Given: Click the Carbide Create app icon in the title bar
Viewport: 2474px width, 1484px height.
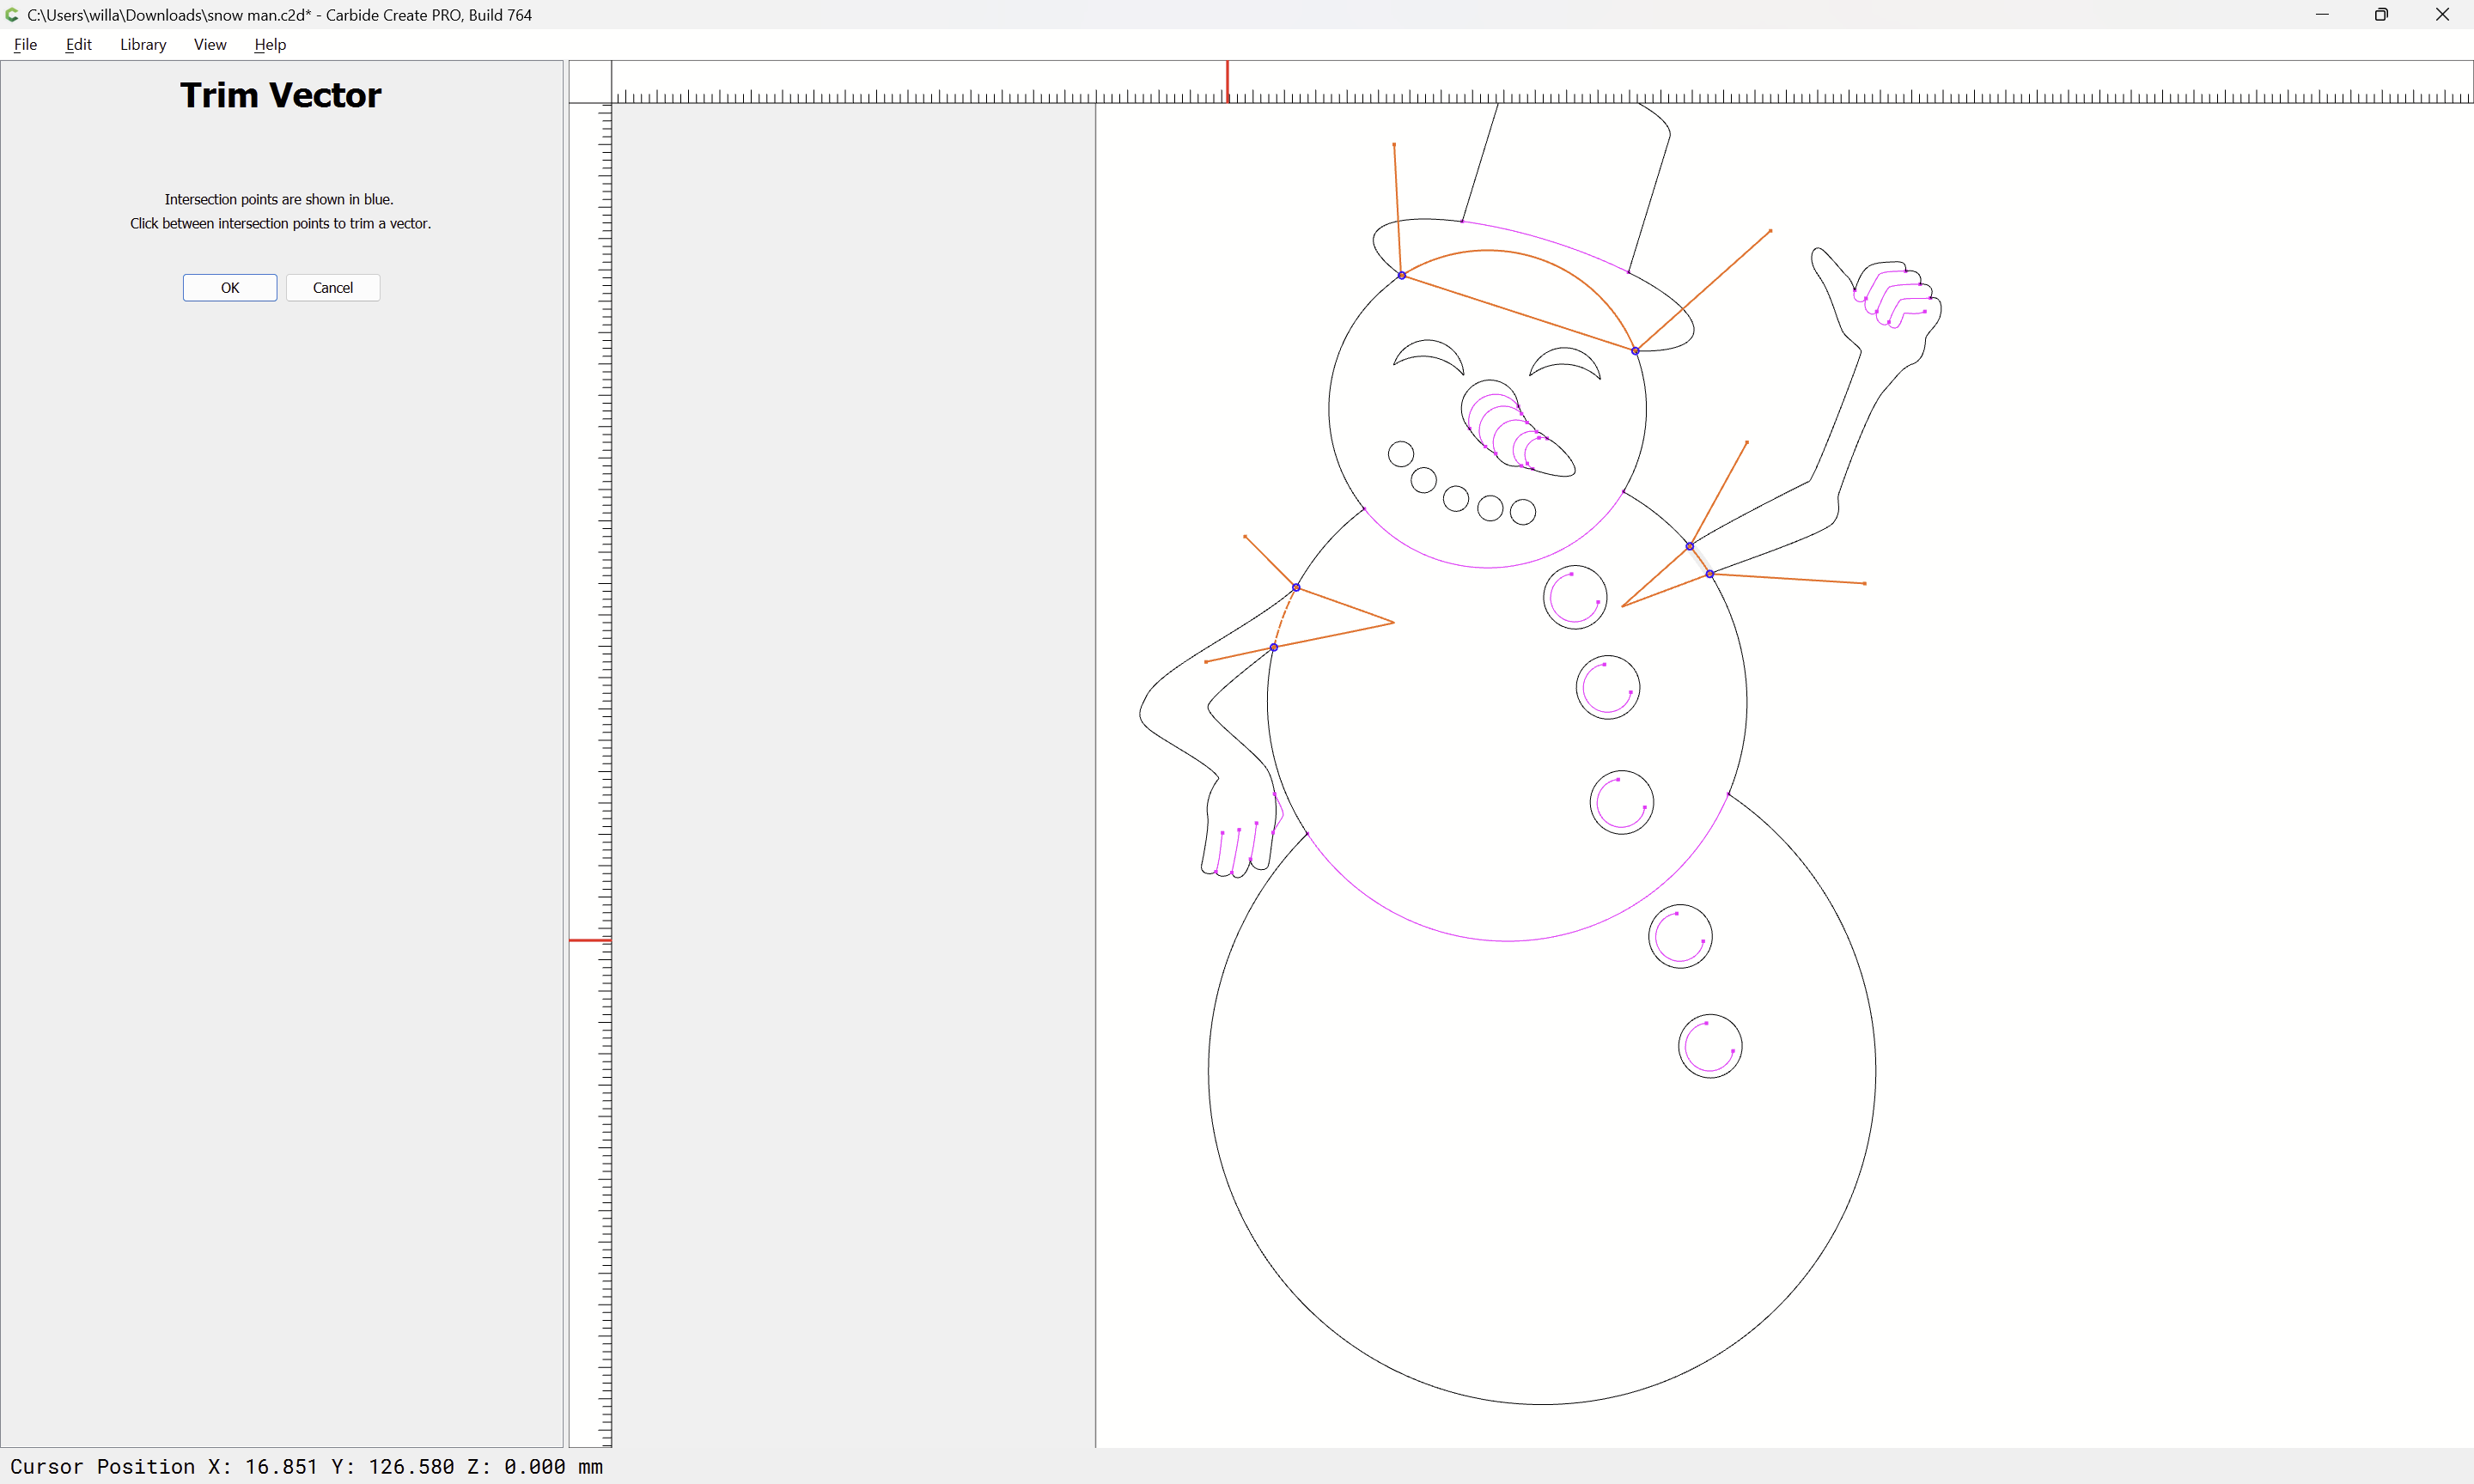Looking at the screenshot, I should [x=12, y=15].
